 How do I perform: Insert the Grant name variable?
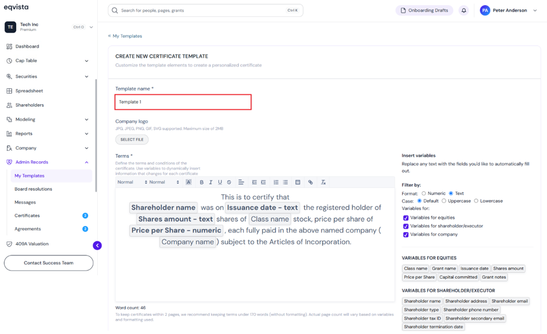[x=444, y=268]
